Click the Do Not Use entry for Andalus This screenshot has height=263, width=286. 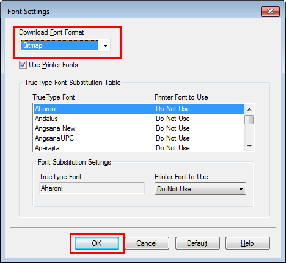173,119
